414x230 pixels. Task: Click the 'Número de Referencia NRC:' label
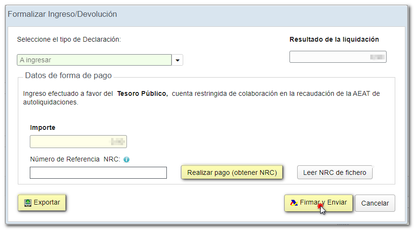(x=75, y=159)
